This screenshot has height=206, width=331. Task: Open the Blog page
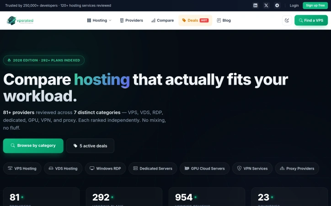coord(224,21)
